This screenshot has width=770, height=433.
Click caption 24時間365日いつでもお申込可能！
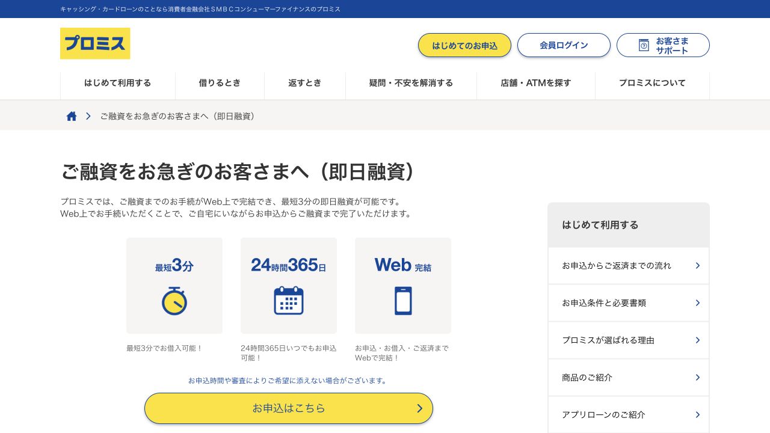click(289, 353)
